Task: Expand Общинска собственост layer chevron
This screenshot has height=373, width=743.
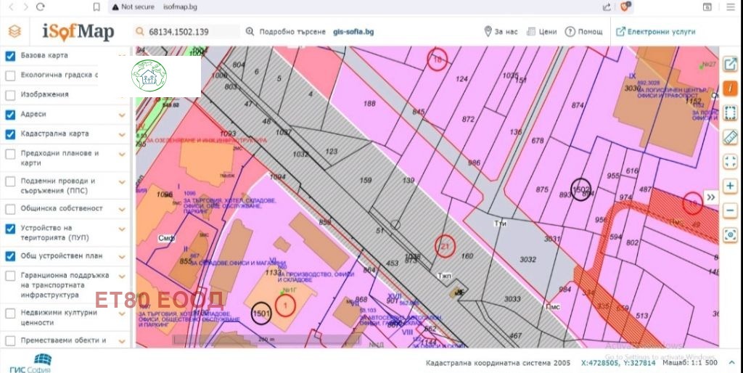Action: pyautogui.click(x=122, y=209)
